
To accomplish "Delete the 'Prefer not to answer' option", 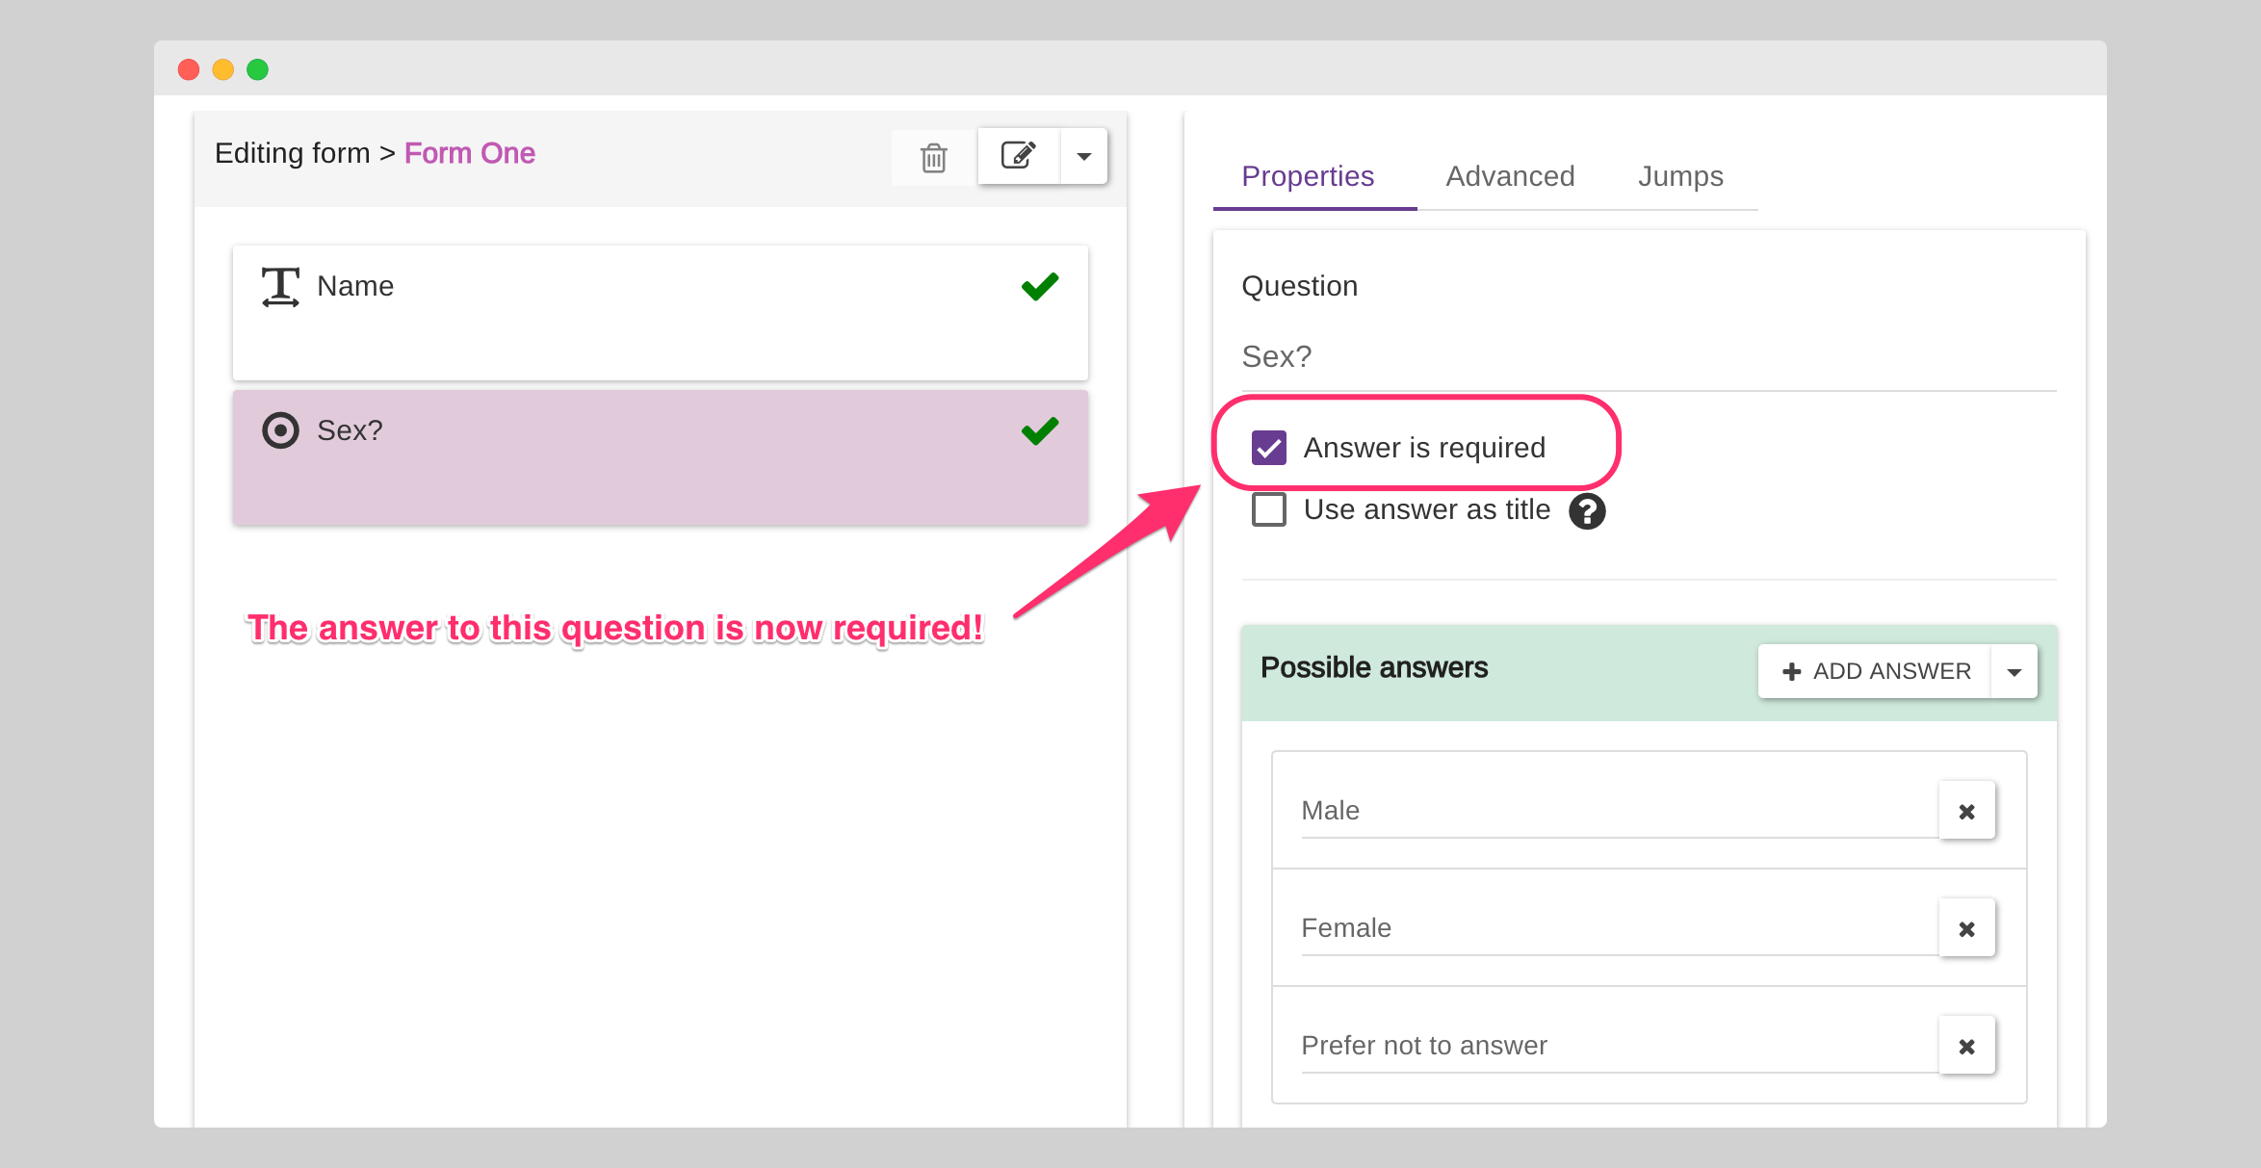I will click(1966, 1046).
